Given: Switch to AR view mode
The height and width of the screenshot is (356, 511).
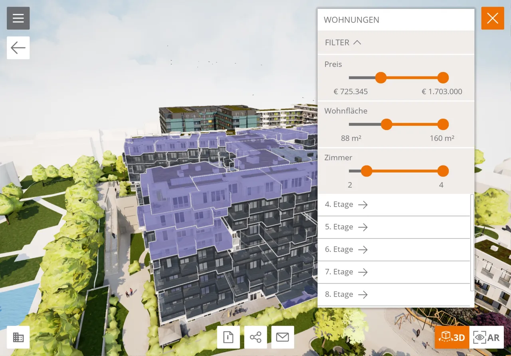Looking at the screenshot, I should [486, 337].
